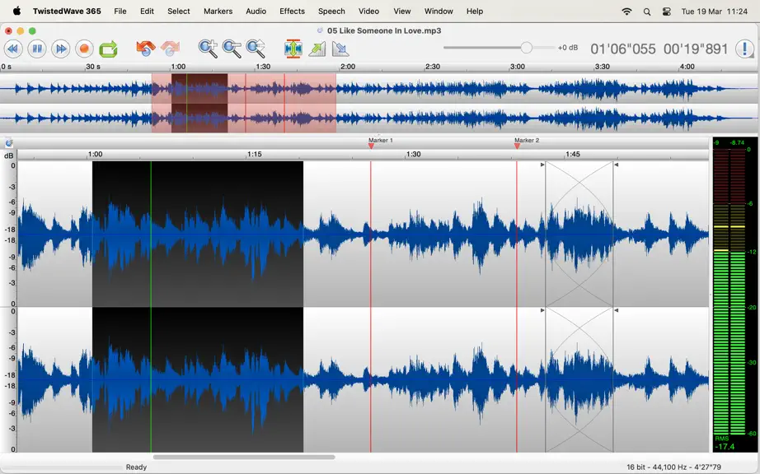This screenshot has width=760, height=474.
Task: Click the crossfade left handle on top channel
Action: pos(542,165)
